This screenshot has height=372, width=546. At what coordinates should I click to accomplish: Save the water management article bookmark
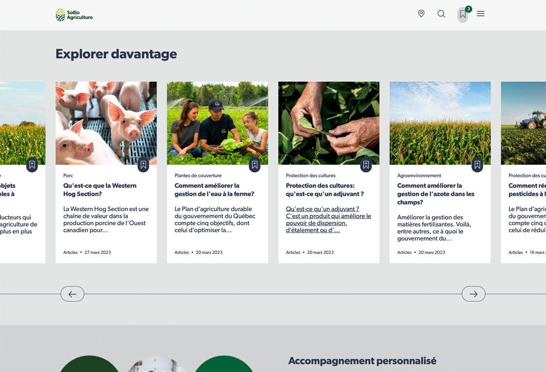pos(255,165)
